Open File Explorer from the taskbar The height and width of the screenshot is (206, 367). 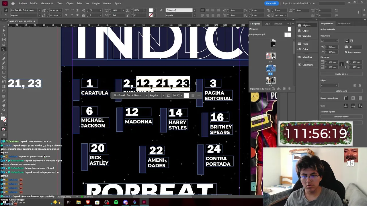[x=78, y=202]
